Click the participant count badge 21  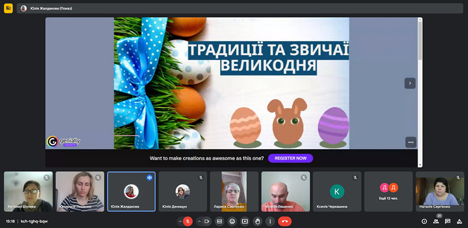(x=439, y=216)
